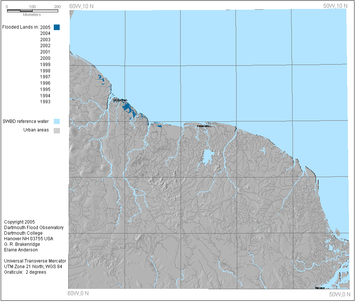Click the Georgetown city label on the map
Viewport: 356px width, 303px height.
point(122,100)
